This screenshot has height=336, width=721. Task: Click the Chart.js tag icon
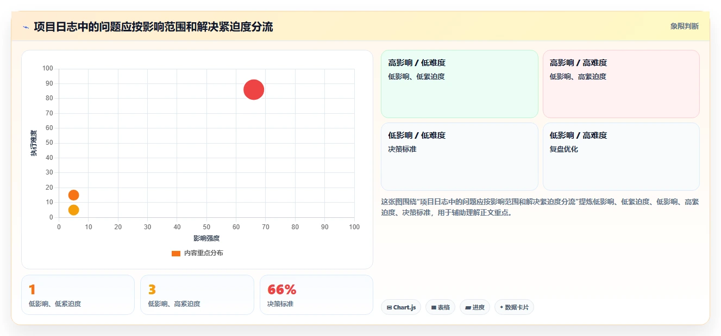click(x=389, y=307)
